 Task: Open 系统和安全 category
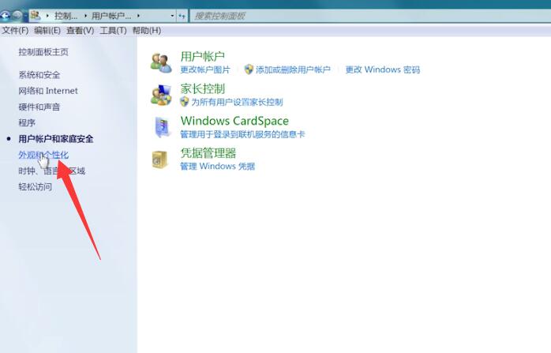39,75
